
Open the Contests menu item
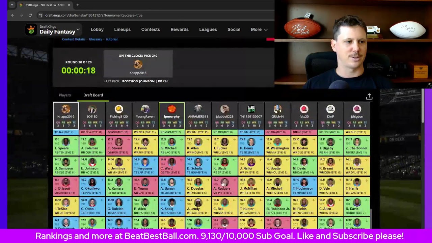point(151,30)
